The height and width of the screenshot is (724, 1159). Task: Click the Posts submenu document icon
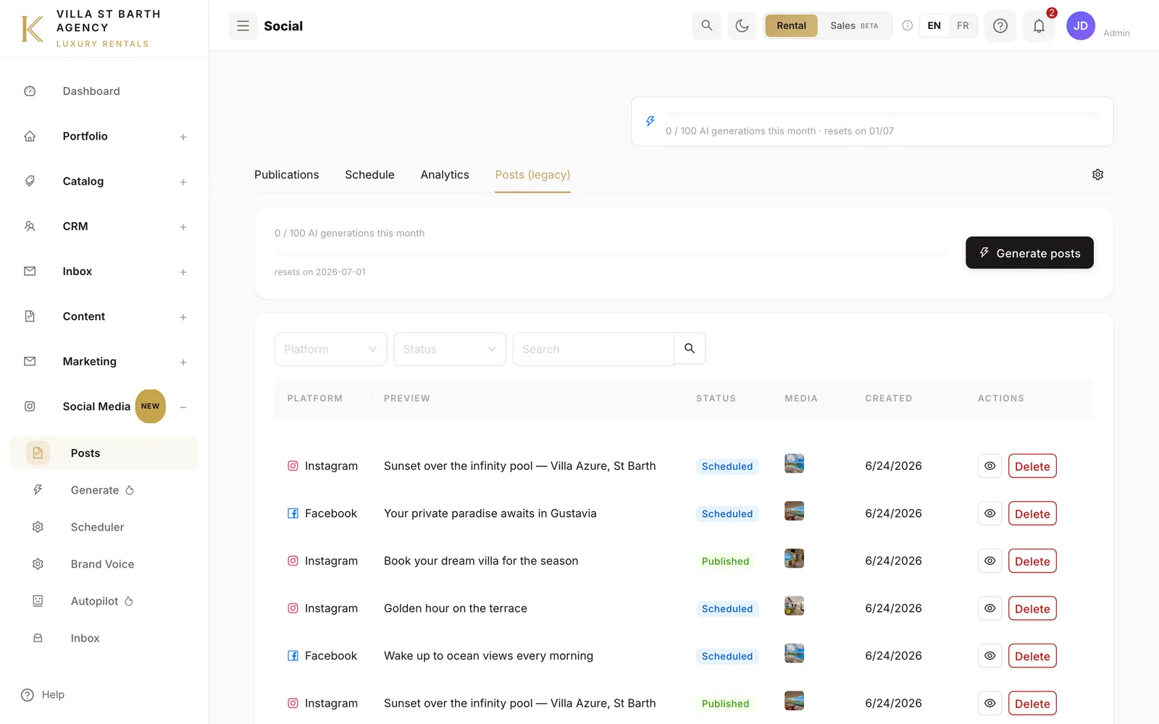tap(38, 452)
